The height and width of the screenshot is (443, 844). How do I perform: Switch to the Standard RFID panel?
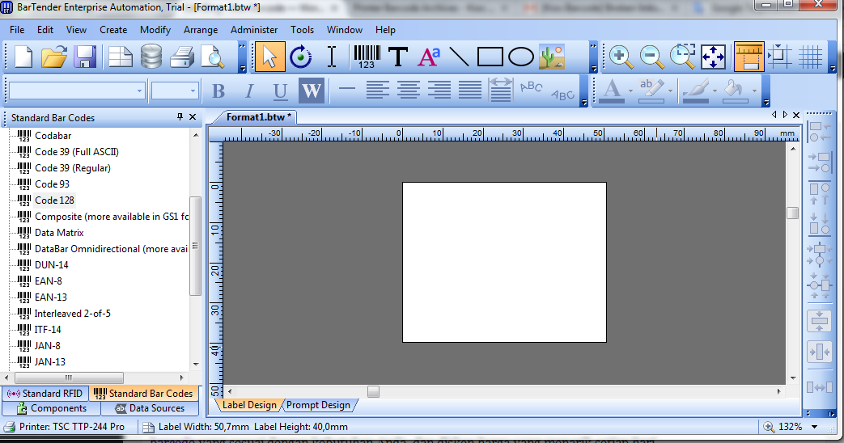(45, 394)
